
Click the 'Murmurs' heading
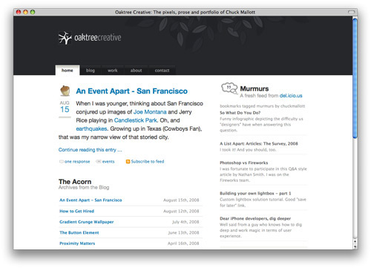tap(255, 88)
